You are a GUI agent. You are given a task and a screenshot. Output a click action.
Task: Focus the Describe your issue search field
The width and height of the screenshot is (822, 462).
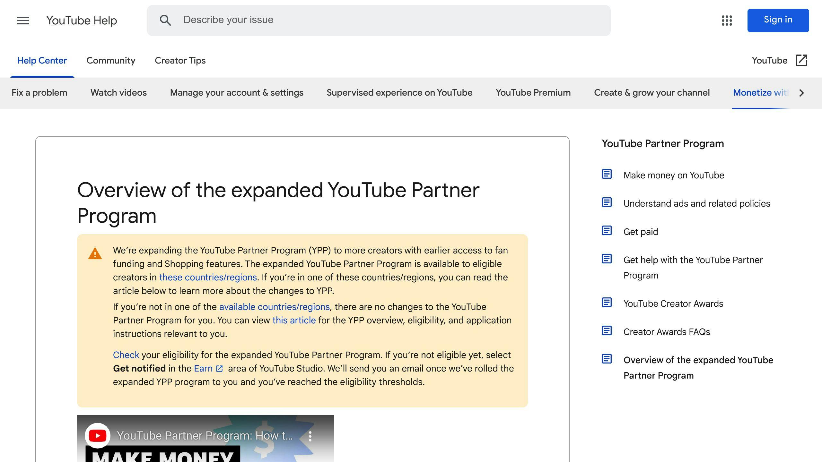(x=379, y=20)
